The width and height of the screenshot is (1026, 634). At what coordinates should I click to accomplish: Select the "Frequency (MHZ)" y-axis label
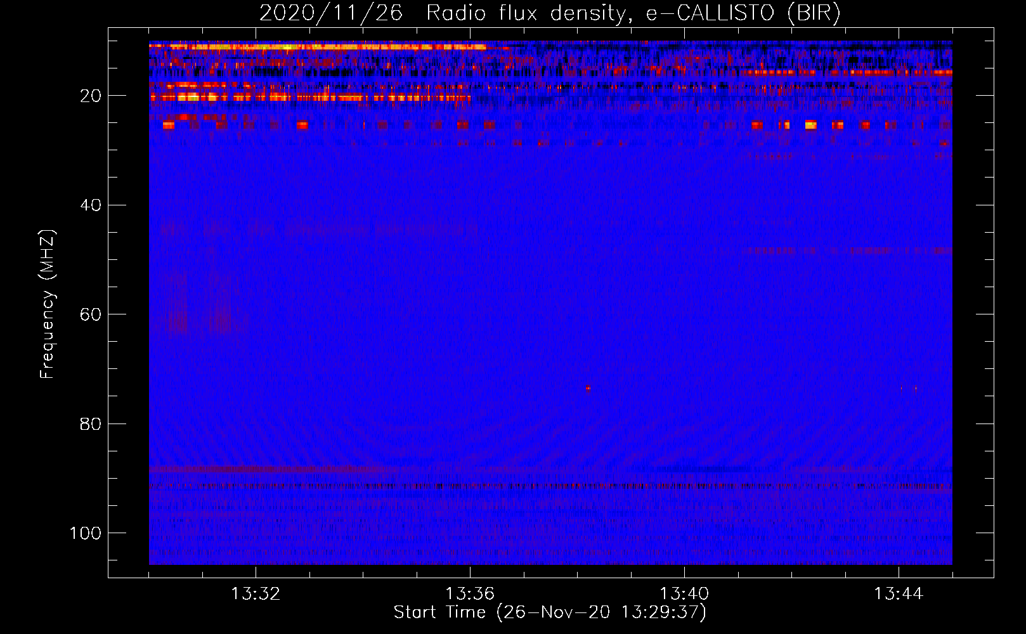coord(48,304)
